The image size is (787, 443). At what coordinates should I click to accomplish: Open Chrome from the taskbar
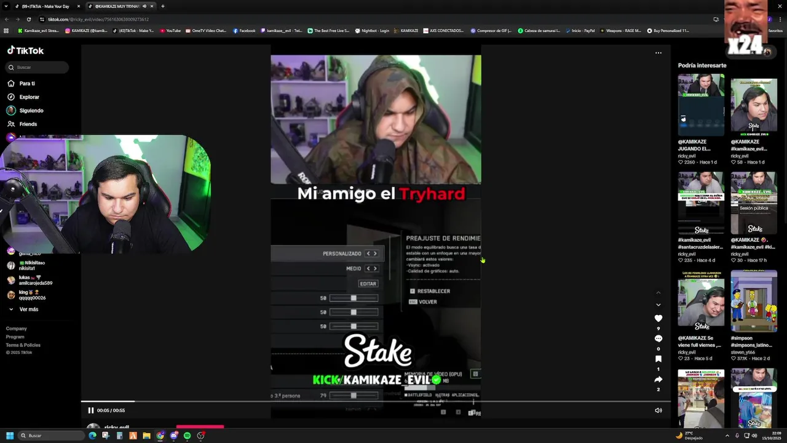coord(160,436)
